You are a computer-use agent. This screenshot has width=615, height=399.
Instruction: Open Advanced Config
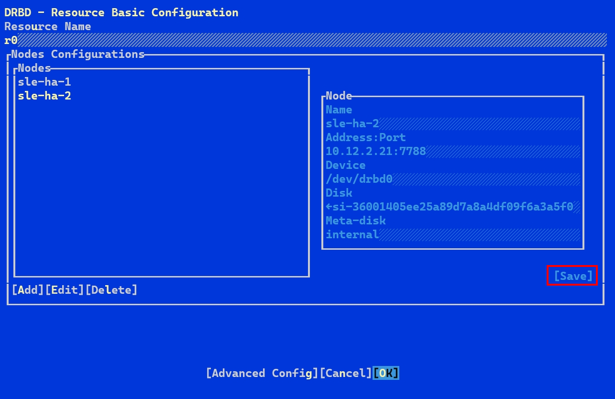262,373
